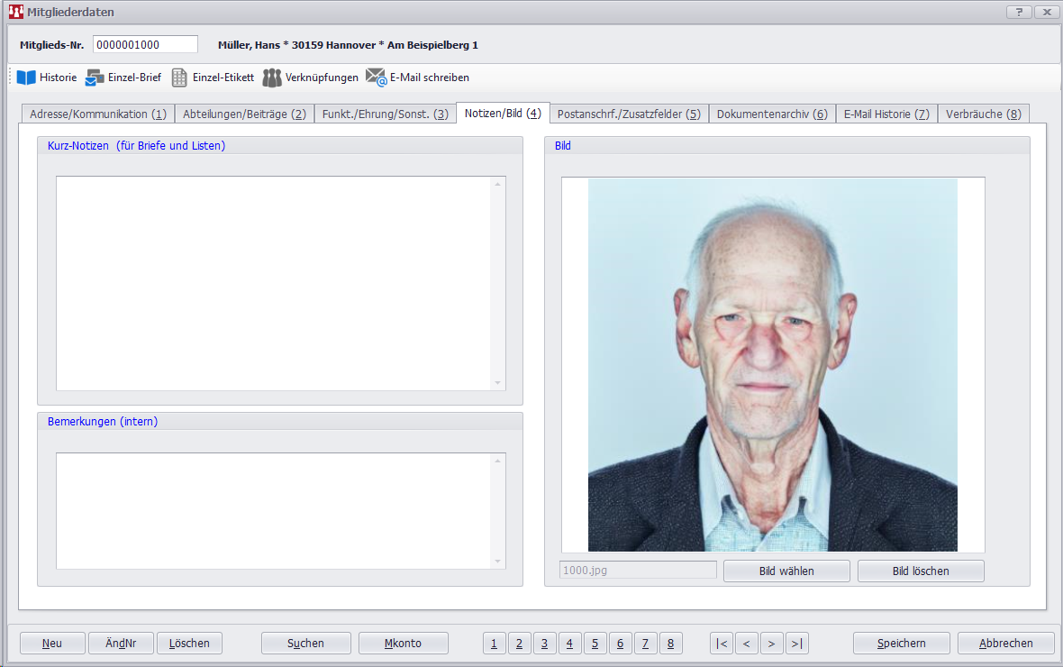This screenshot has height=667, width=1063.
Task: Click the member portrait photo
Action: click(772, 364)
